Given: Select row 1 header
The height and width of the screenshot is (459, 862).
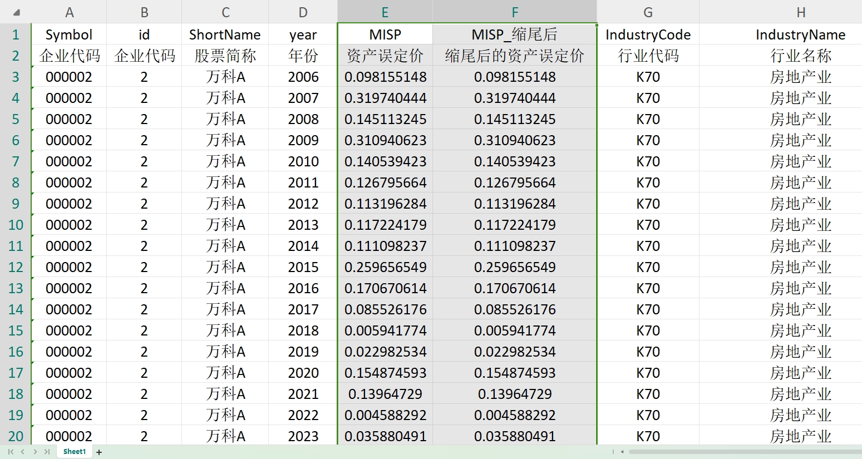Looking at the screenshot, I should coord(16,34).
